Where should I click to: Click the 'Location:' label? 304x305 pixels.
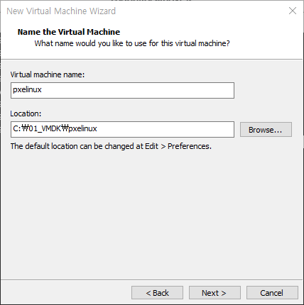pyautogui.click(x=26, y=113)
